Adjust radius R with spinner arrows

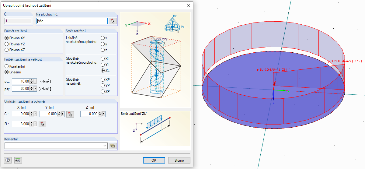31,124
